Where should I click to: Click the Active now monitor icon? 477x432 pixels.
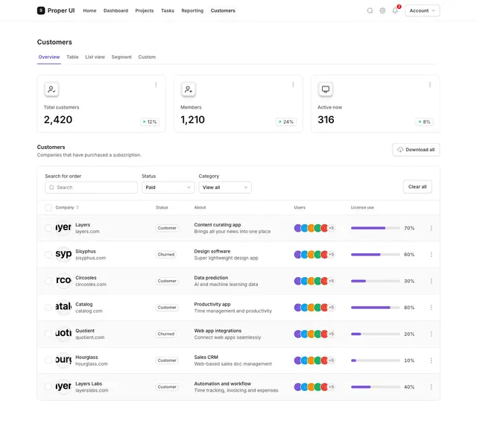point(326,89)
